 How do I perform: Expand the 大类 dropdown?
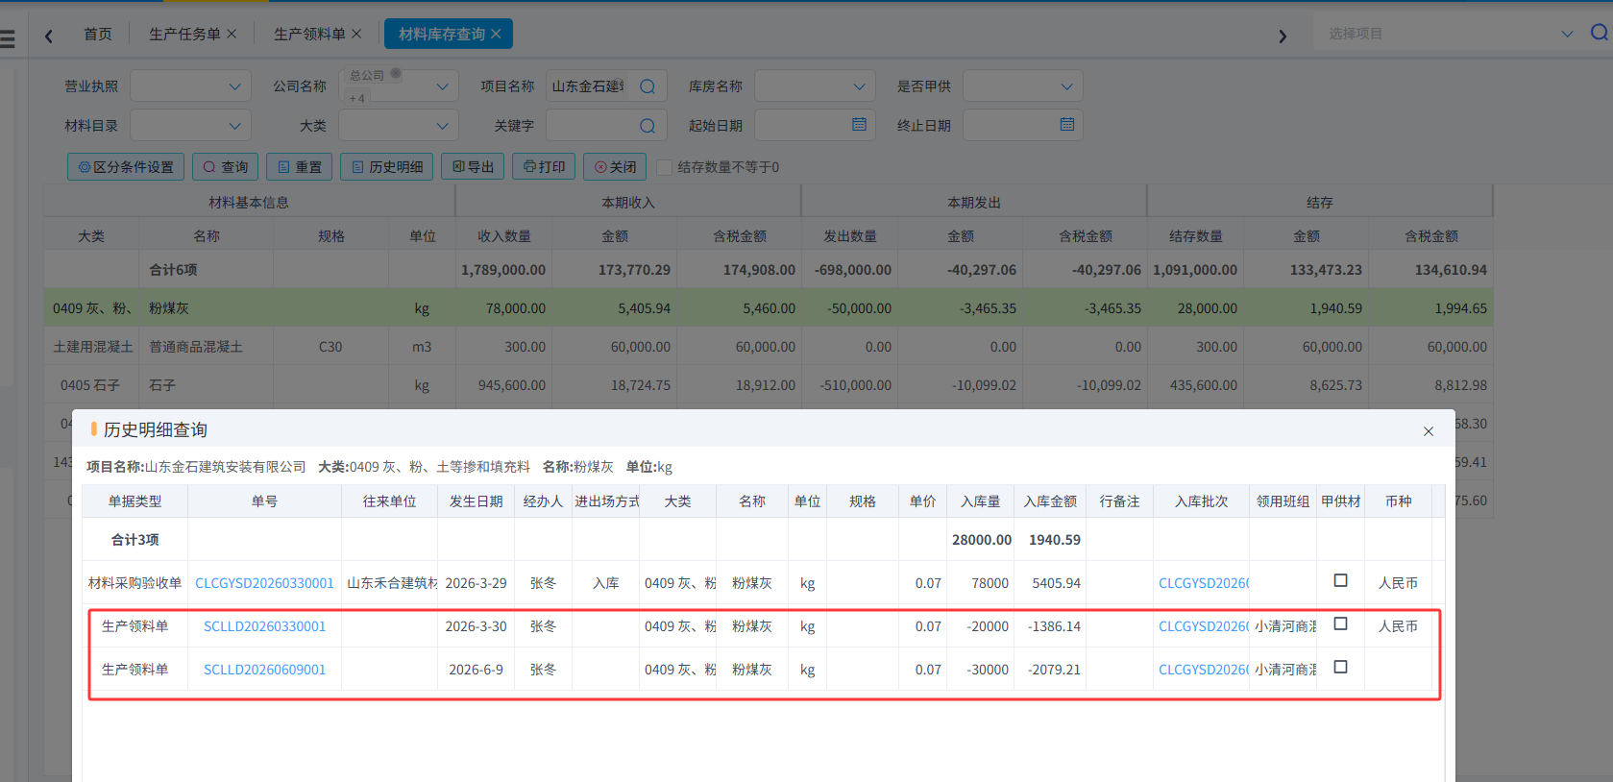[442, 126]
